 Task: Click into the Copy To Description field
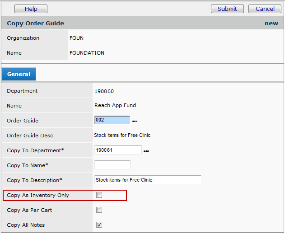(147, 180)
